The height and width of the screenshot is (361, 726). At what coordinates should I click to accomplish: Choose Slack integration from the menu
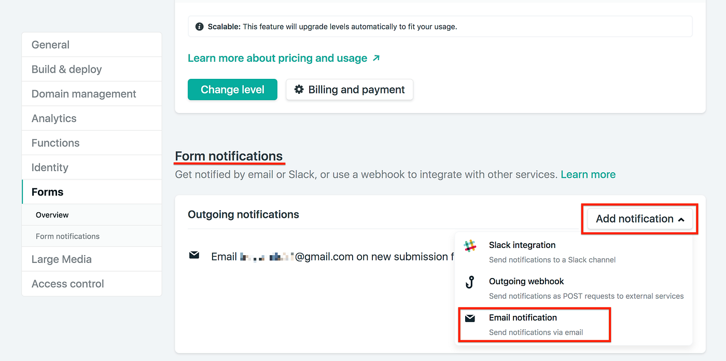pyautogui.click(x=522, y=245)
